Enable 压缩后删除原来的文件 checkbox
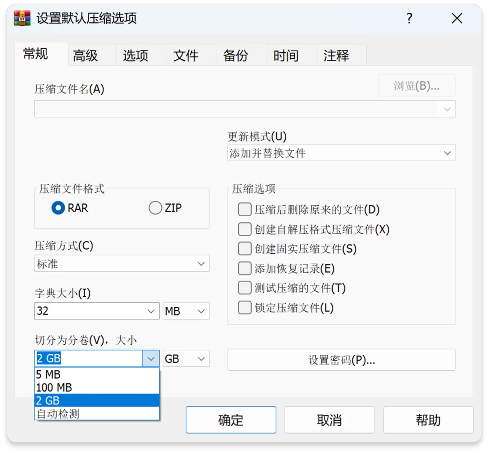 point(245,210)
